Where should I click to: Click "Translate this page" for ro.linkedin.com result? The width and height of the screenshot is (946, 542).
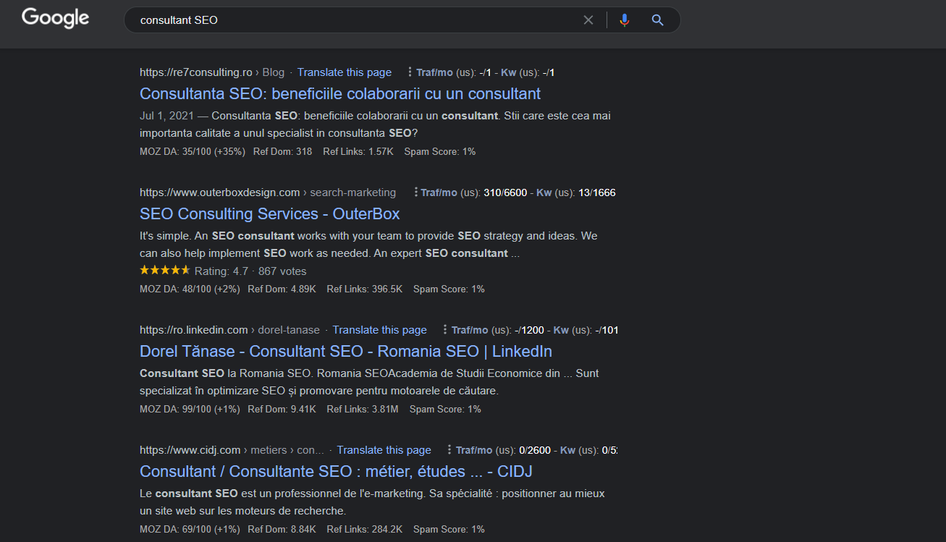click(380, 330)
